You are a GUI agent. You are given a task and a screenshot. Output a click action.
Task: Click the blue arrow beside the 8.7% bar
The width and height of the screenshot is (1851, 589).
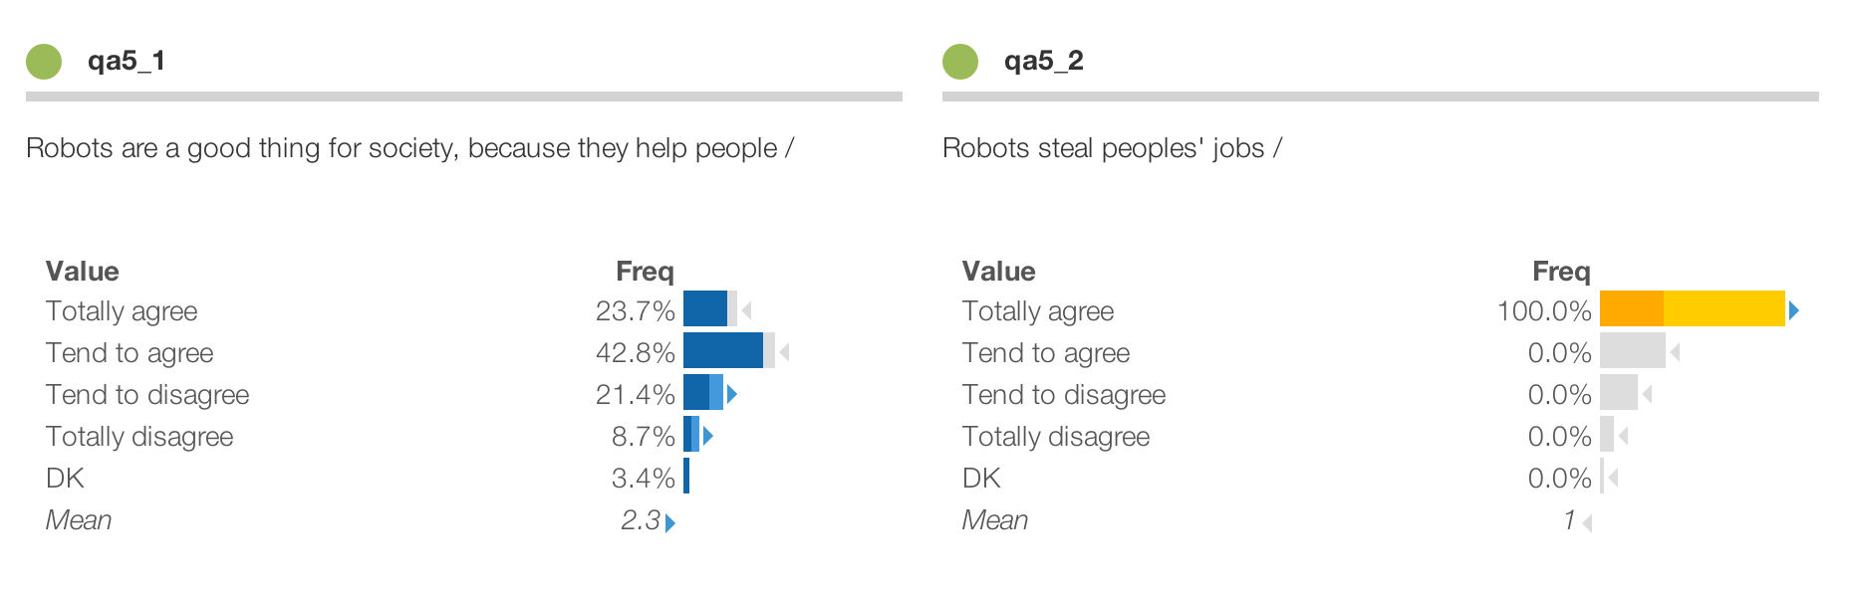pos(708,436)
